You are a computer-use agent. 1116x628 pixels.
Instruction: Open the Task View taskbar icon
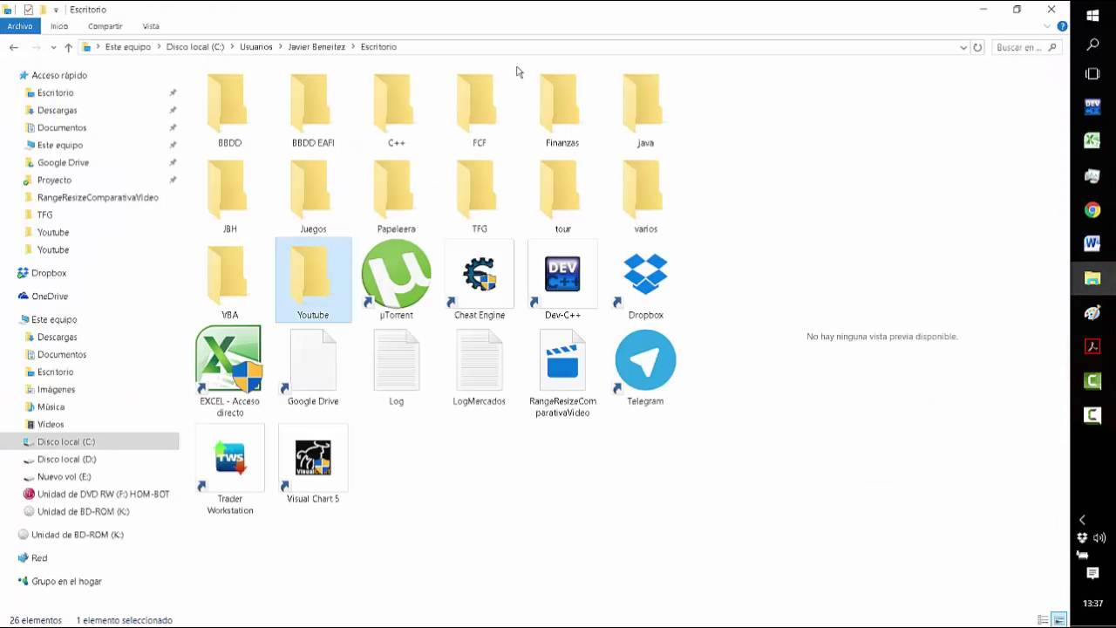1092,74
